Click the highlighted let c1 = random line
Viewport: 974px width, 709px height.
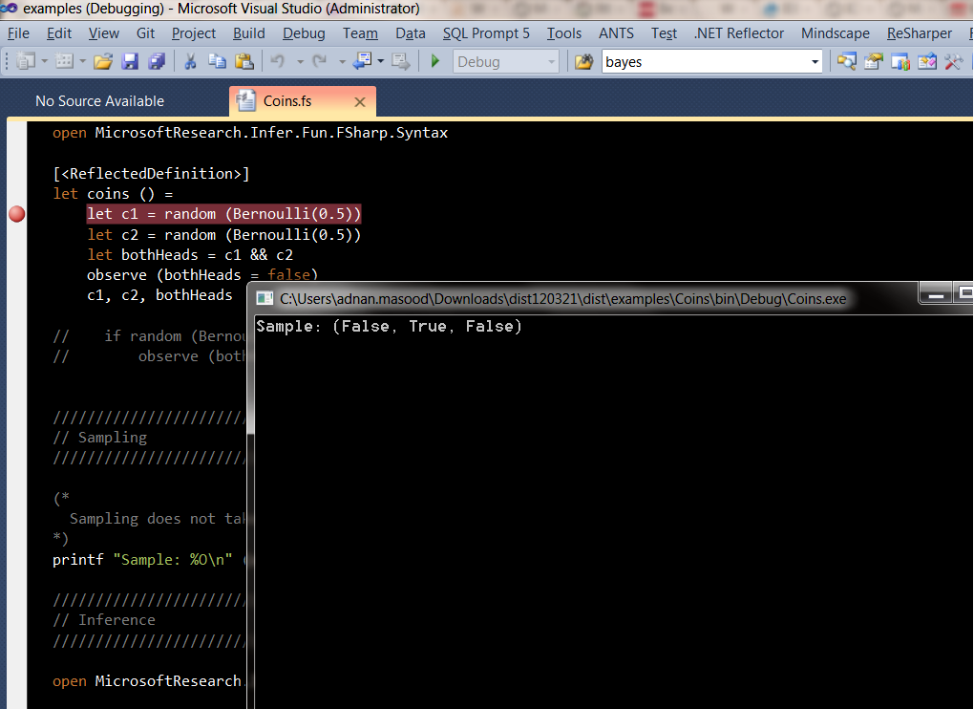[223, 214]
